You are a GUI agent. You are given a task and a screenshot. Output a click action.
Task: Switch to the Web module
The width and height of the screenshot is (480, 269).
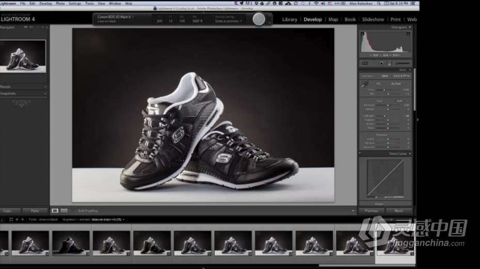pos(412,20)
